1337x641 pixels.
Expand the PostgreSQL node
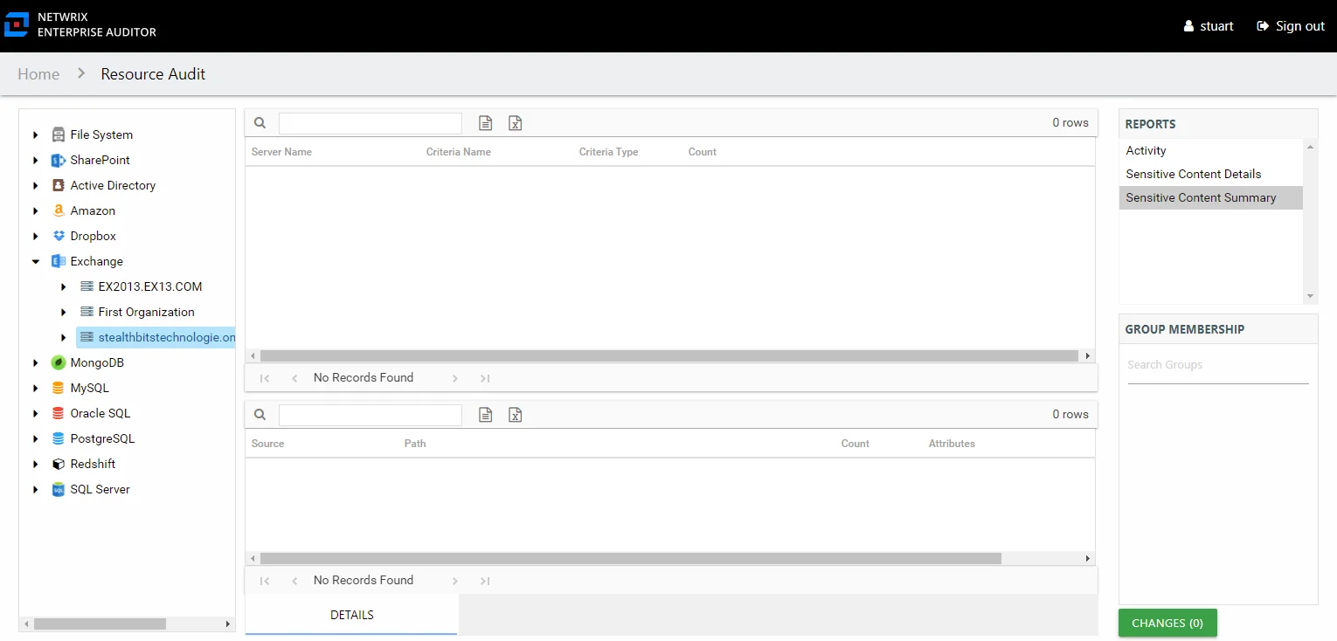click(36, 438)
